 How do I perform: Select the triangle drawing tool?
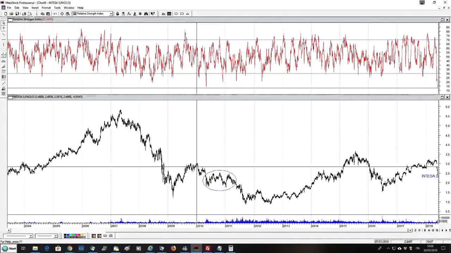187,14
